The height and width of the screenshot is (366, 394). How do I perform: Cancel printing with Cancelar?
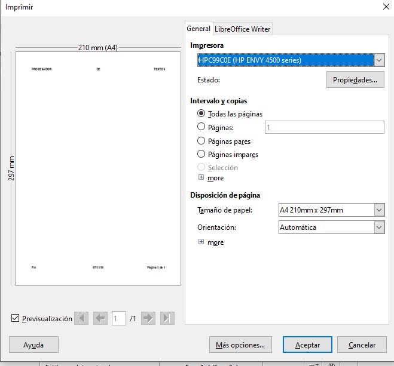pyautogui.click(x=362, y=345)
